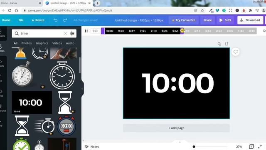Click the yellow timeline playhead
This screenshot has width=266, height=150.
coord(182,30)
